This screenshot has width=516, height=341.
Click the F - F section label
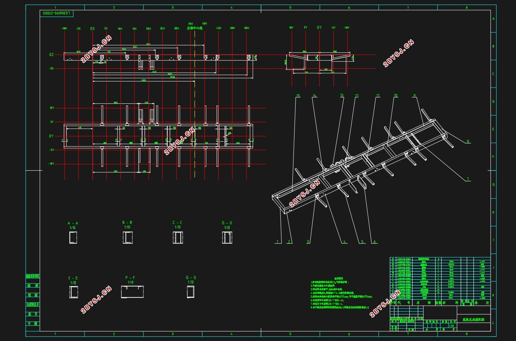point(130,278)
